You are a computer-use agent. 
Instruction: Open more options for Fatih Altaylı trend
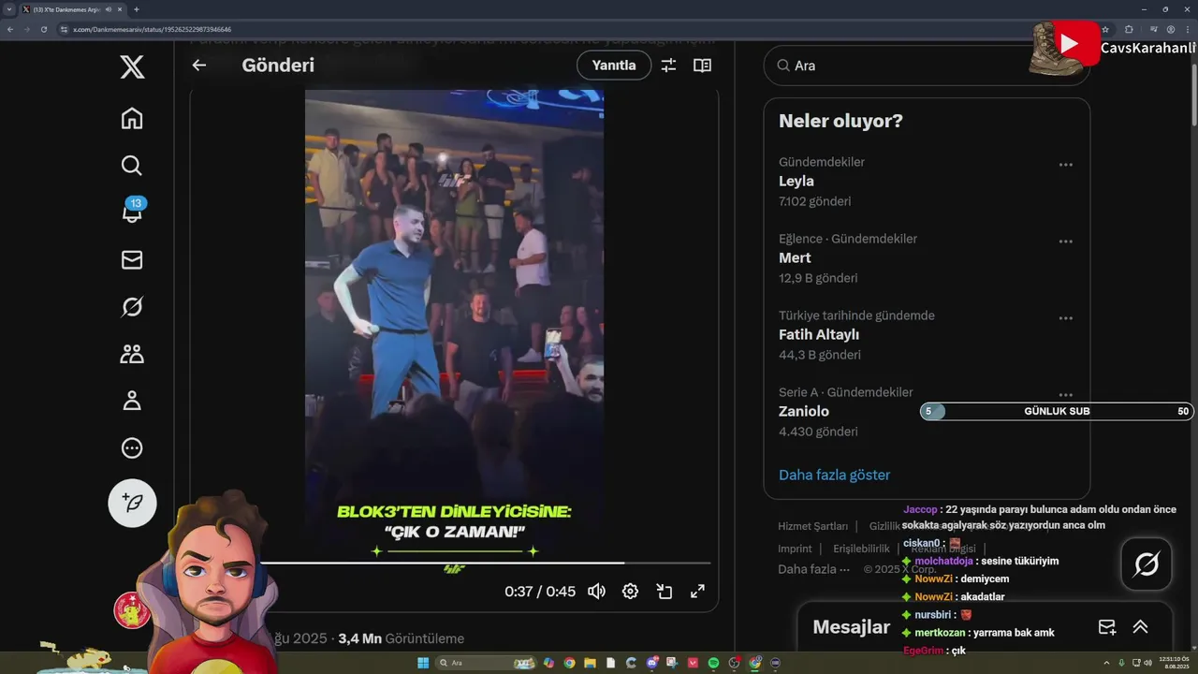[1066, 318]
